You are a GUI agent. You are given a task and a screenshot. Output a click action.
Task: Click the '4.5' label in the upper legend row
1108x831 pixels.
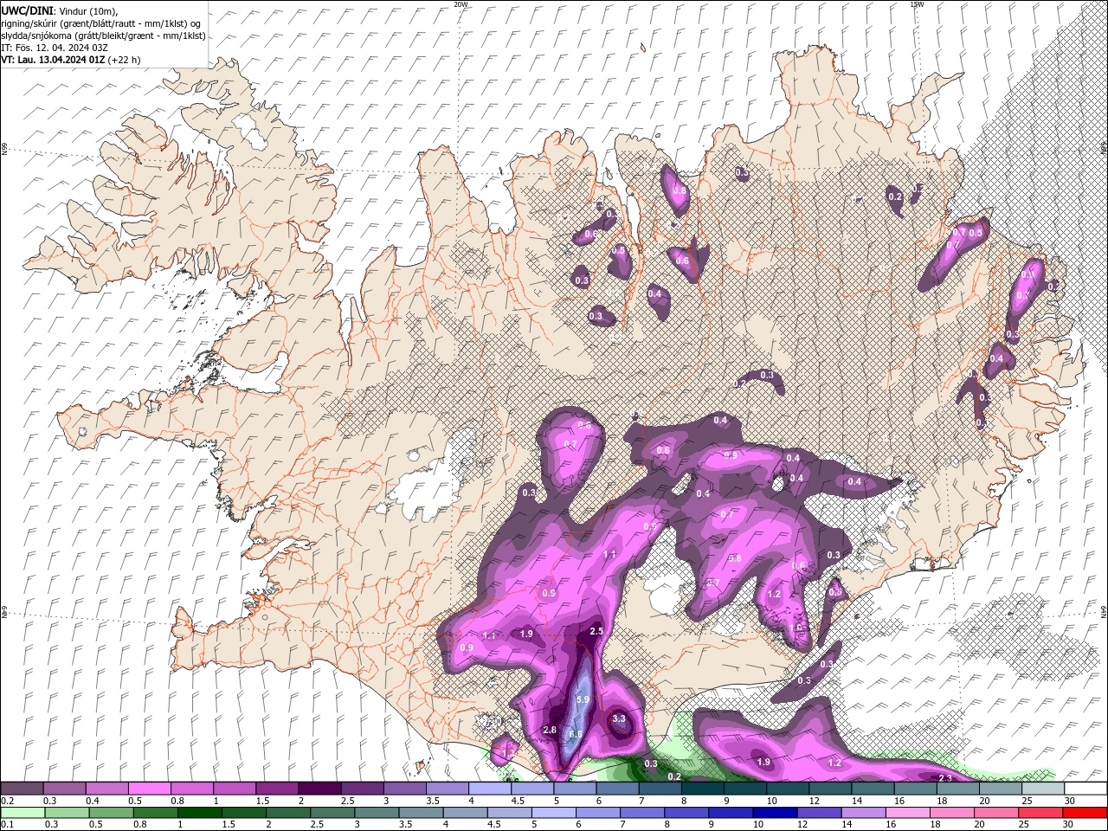coord(518,801)
